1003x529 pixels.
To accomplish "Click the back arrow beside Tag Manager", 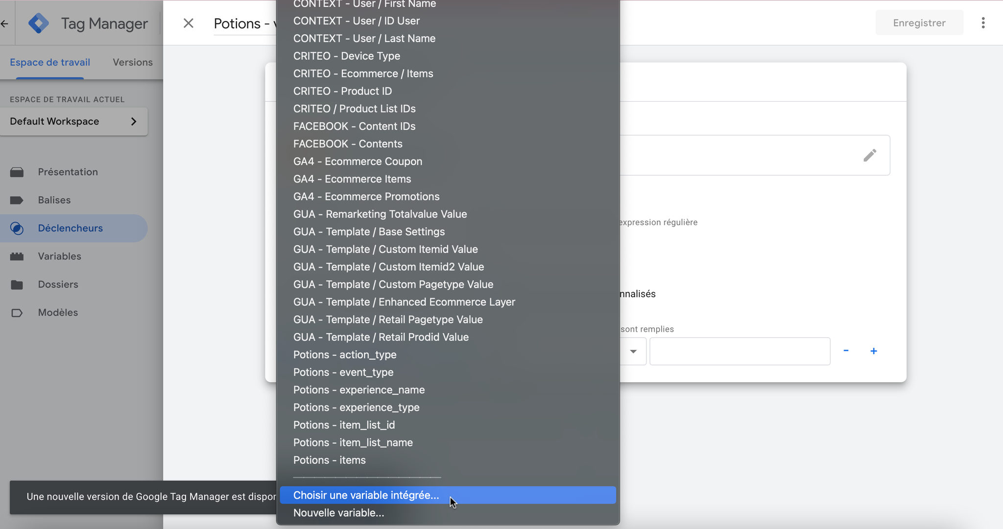I will (x=4, y=23).
